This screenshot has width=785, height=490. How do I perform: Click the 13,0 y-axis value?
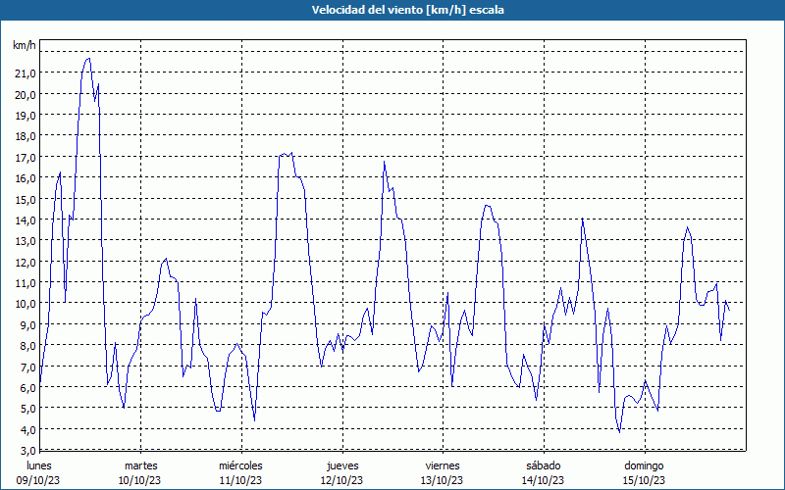pos(26,241)
